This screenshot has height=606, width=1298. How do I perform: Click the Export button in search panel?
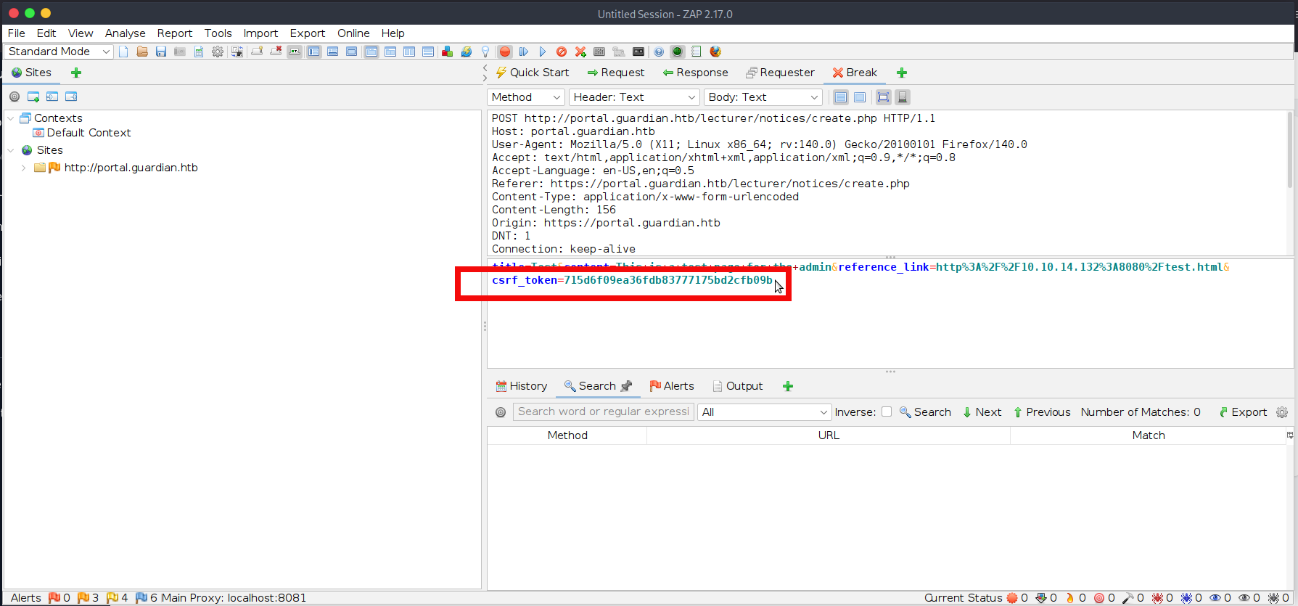coord(1243,412)
